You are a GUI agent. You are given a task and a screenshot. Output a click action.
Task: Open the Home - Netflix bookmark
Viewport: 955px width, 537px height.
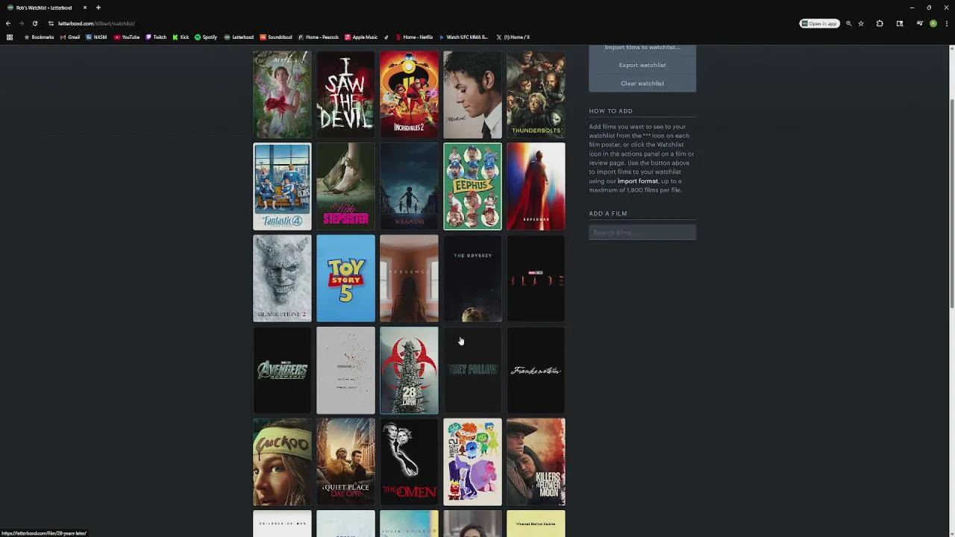414,37
